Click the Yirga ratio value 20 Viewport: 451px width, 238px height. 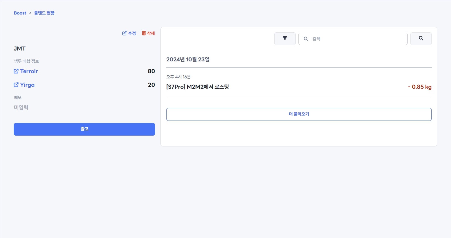point(151,85)
